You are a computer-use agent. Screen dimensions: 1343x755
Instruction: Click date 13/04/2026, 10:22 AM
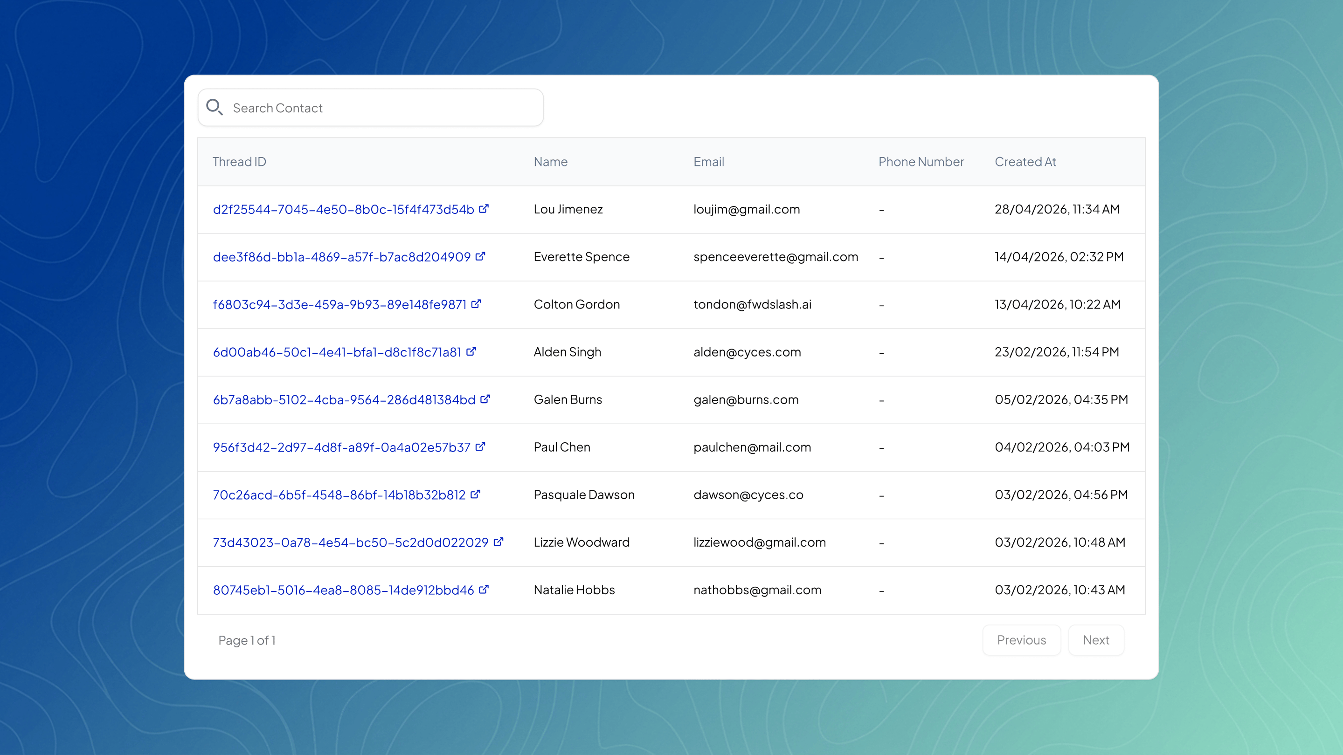(1058, 304)
